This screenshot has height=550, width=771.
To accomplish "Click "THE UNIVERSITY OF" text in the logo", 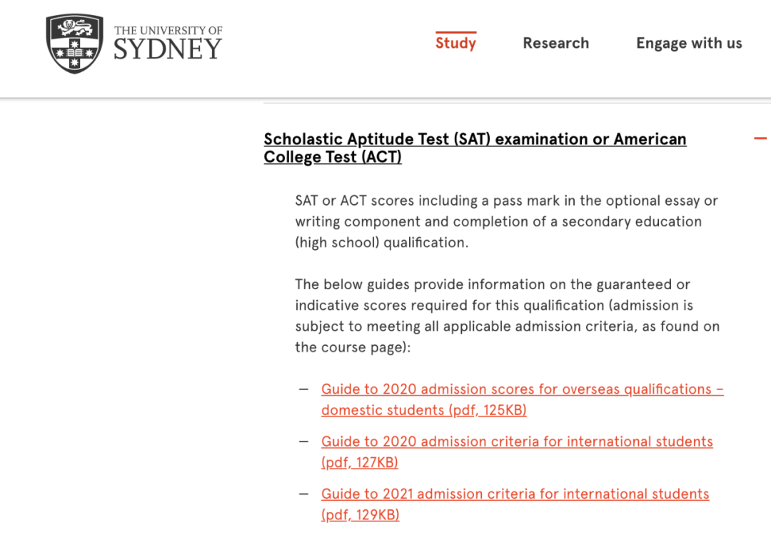I will point(168,31).
